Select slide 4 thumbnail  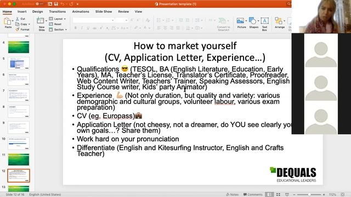(x=19, y=47)
